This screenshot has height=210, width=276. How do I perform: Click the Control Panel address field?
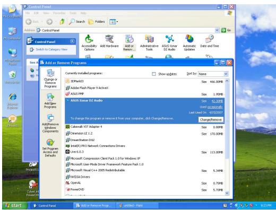point(126,30)
